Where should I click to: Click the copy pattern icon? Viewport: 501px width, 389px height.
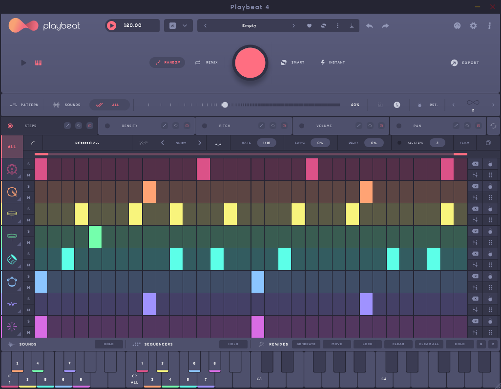488,143
